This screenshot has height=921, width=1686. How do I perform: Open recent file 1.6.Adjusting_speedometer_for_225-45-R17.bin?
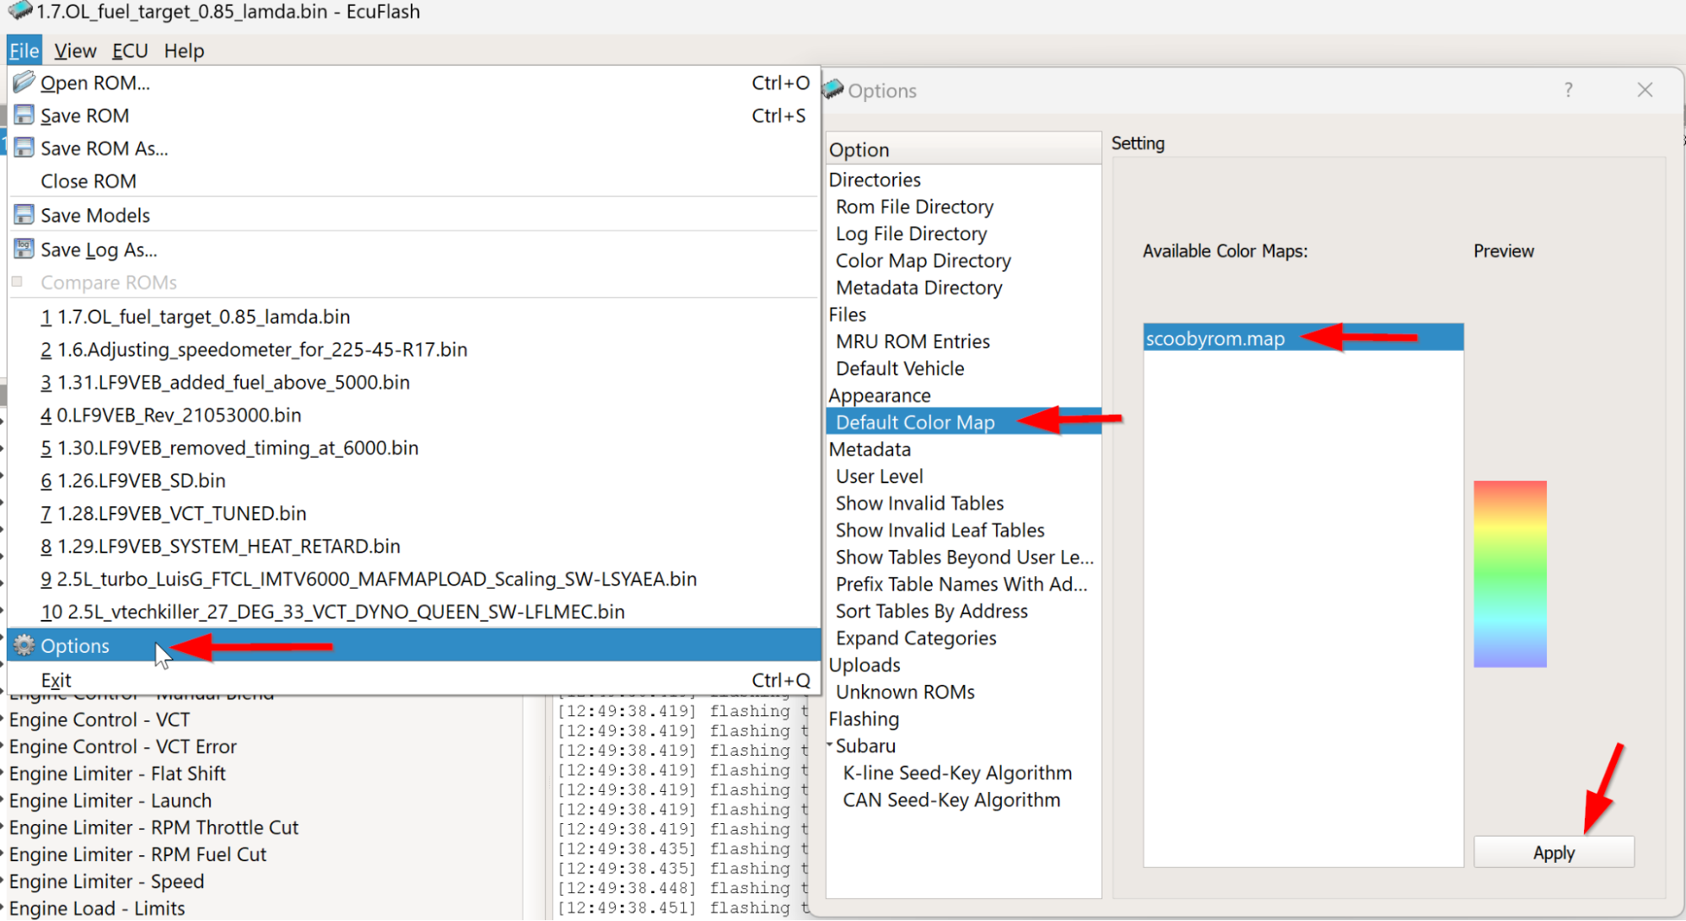413,349
